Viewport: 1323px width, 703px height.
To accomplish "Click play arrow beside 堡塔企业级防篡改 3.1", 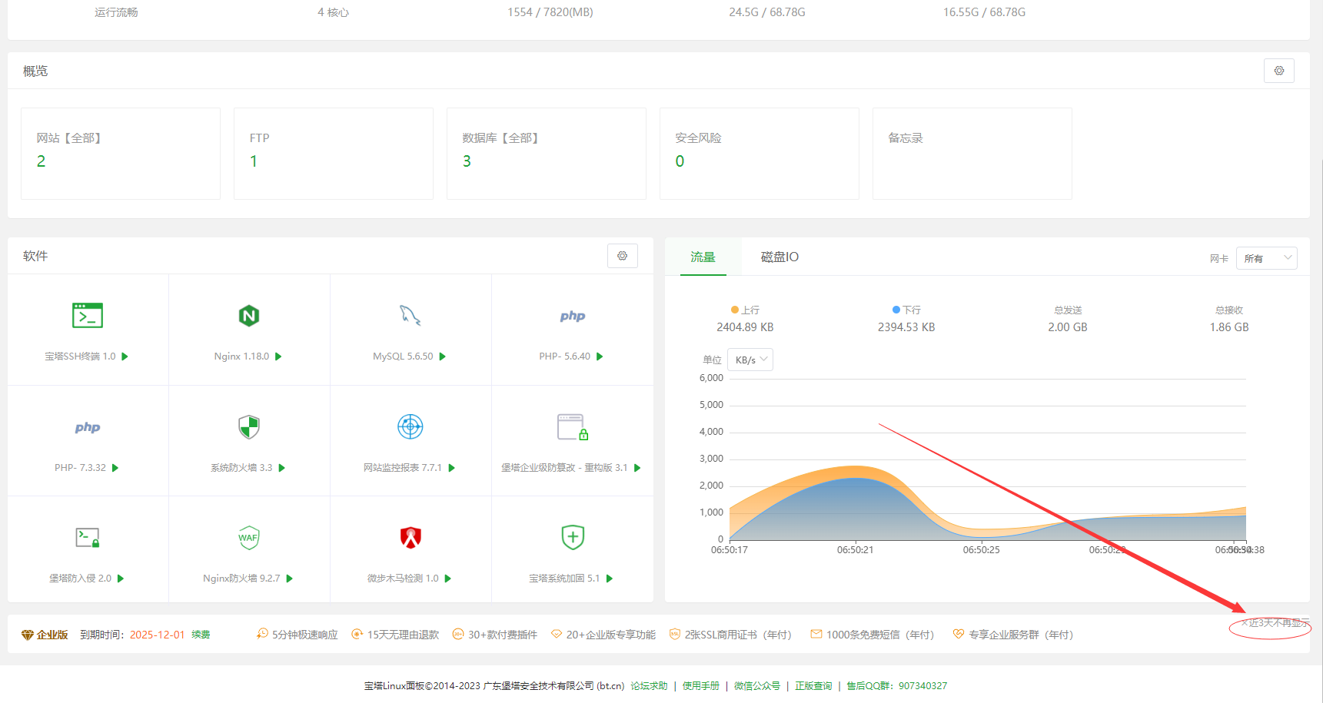I will [637, 468].
